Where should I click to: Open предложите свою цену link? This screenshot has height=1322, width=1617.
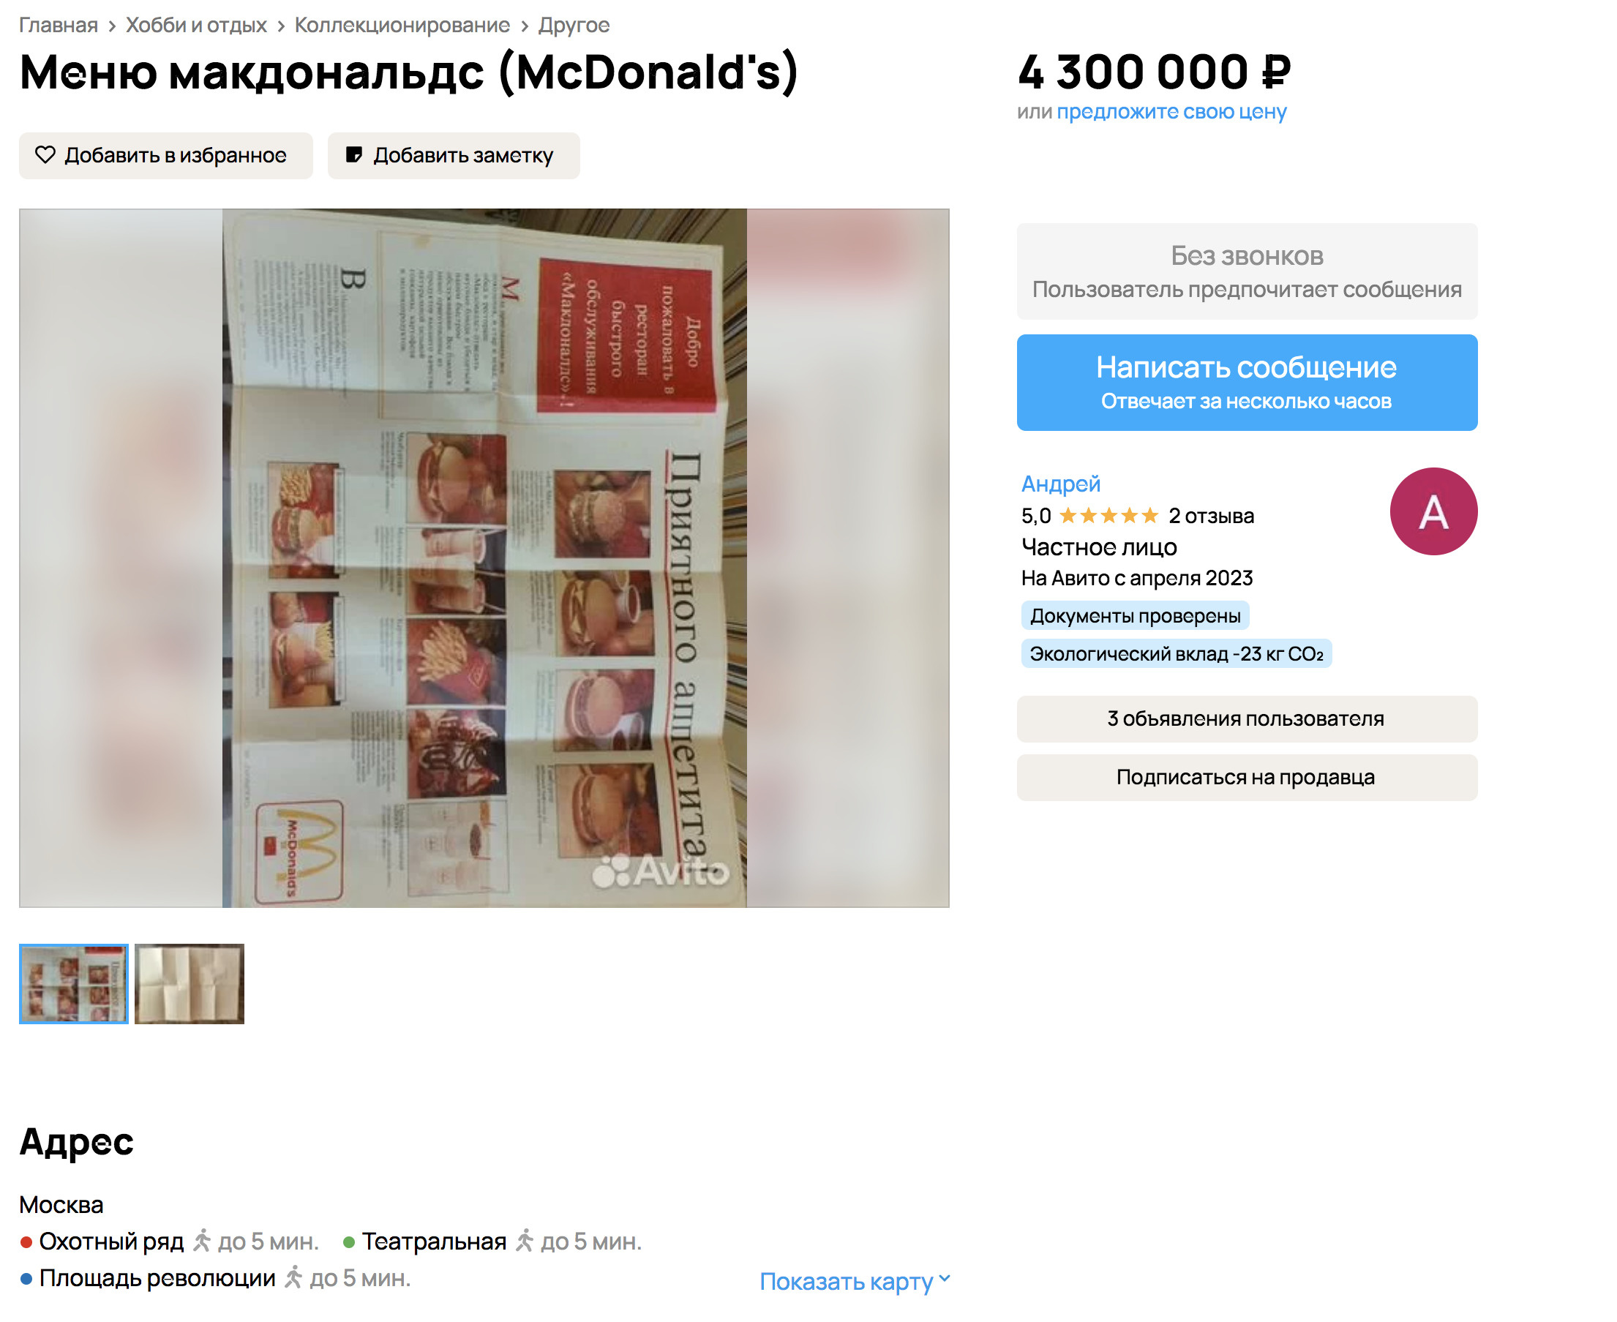1171,112
